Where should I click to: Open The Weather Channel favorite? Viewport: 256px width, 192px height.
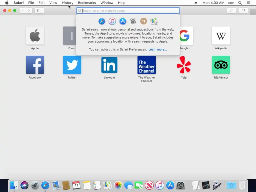[146, 65]
